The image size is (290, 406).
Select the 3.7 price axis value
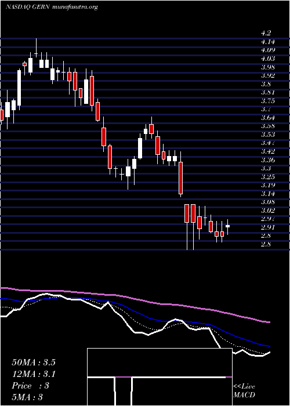coord(266,109)
